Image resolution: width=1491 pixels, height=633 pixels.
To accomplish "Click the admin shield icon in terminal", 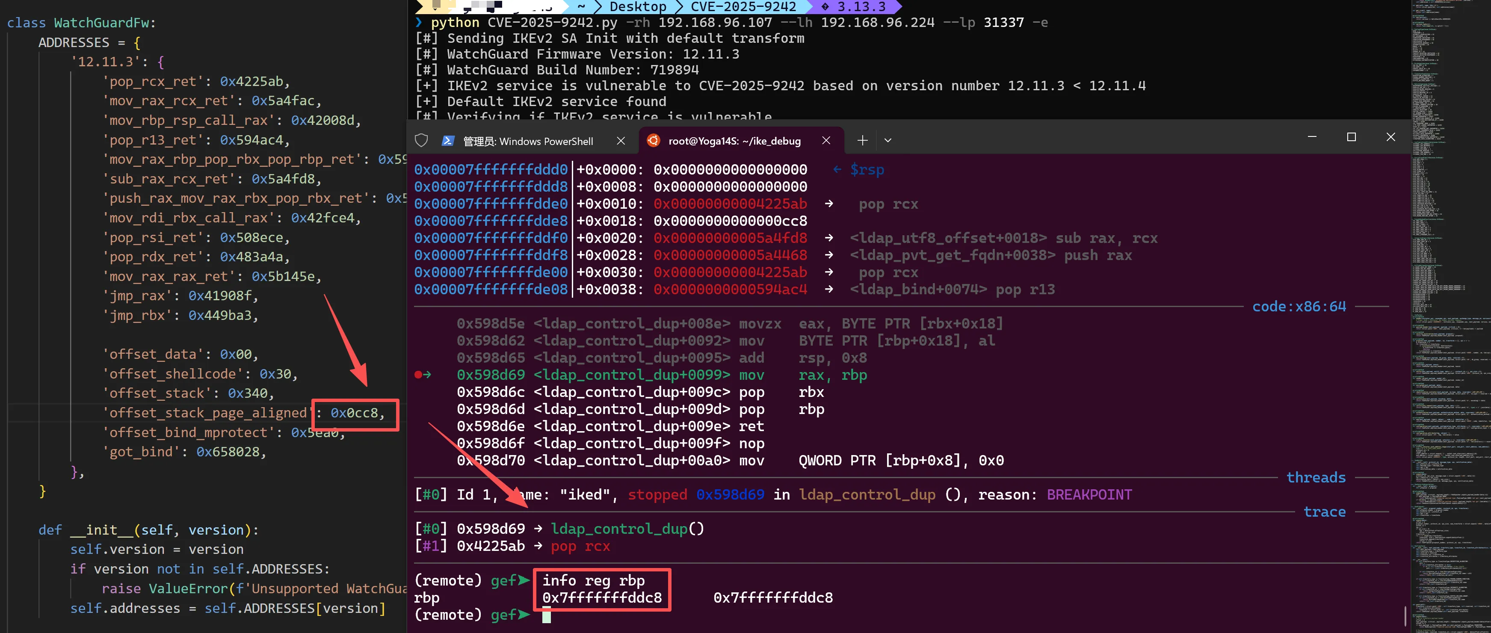I will [421, 141].
